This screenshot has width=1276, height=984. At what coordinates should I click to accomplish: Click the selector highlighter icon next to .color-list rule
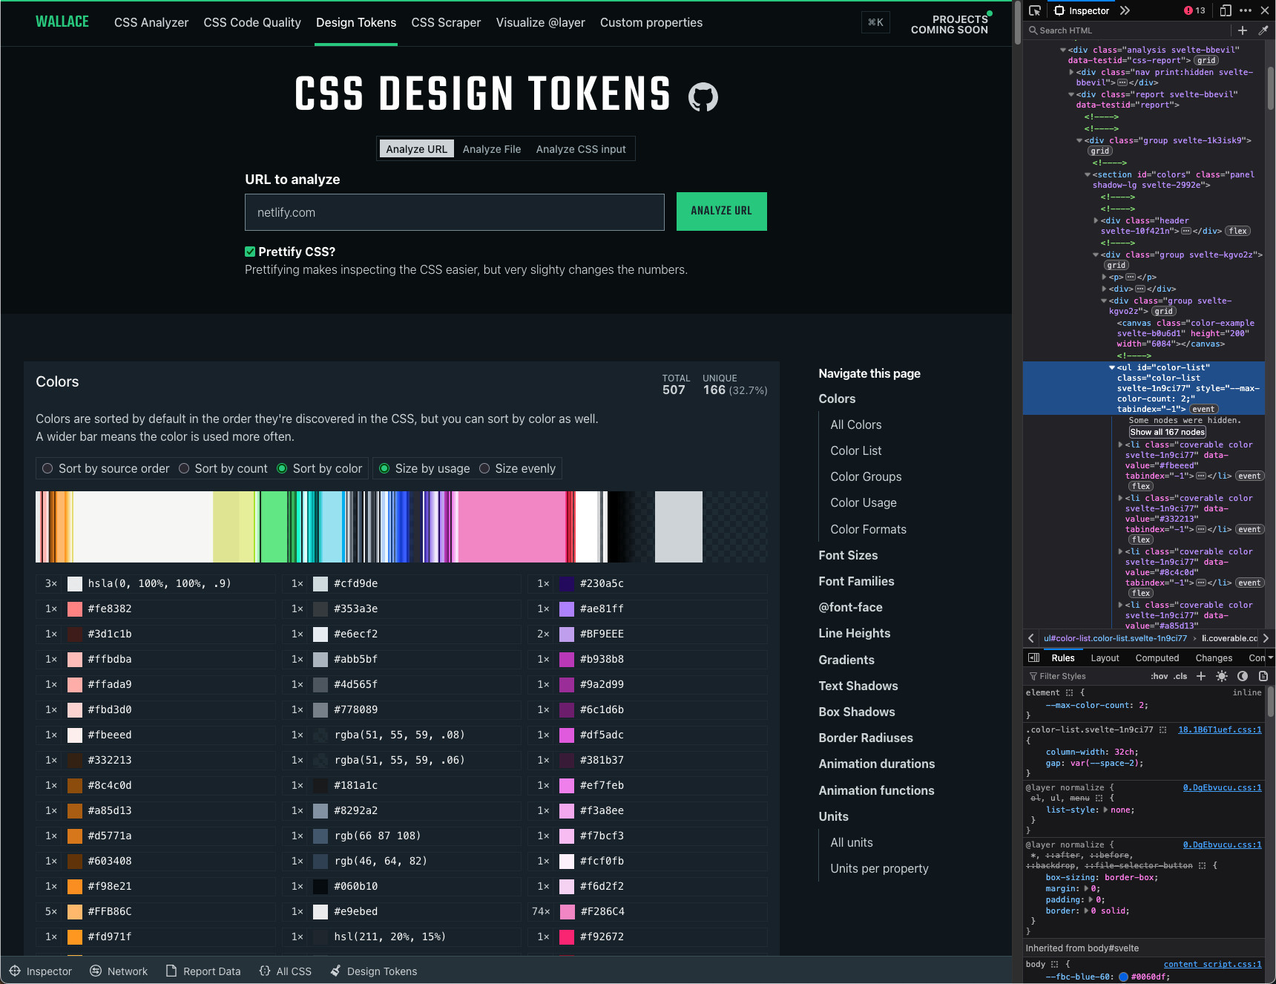[1162, 730]
